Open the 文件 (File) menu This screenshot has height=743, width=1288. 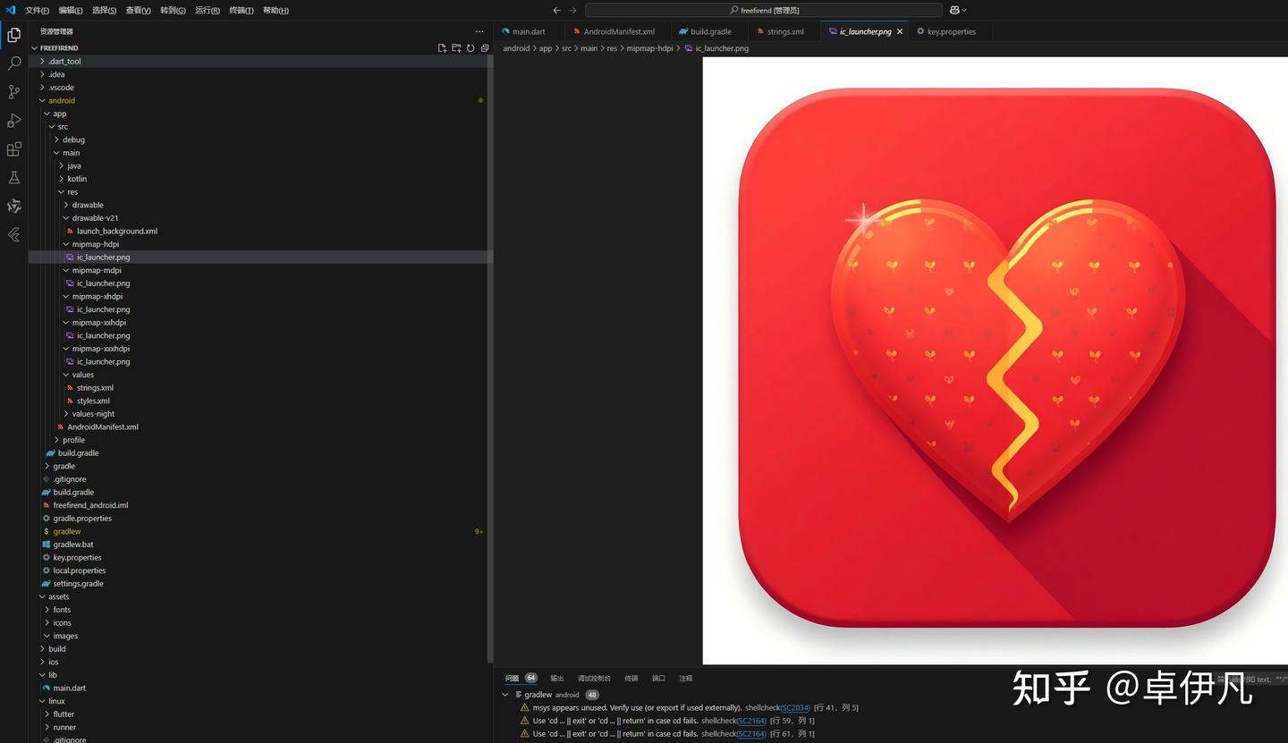37,11
